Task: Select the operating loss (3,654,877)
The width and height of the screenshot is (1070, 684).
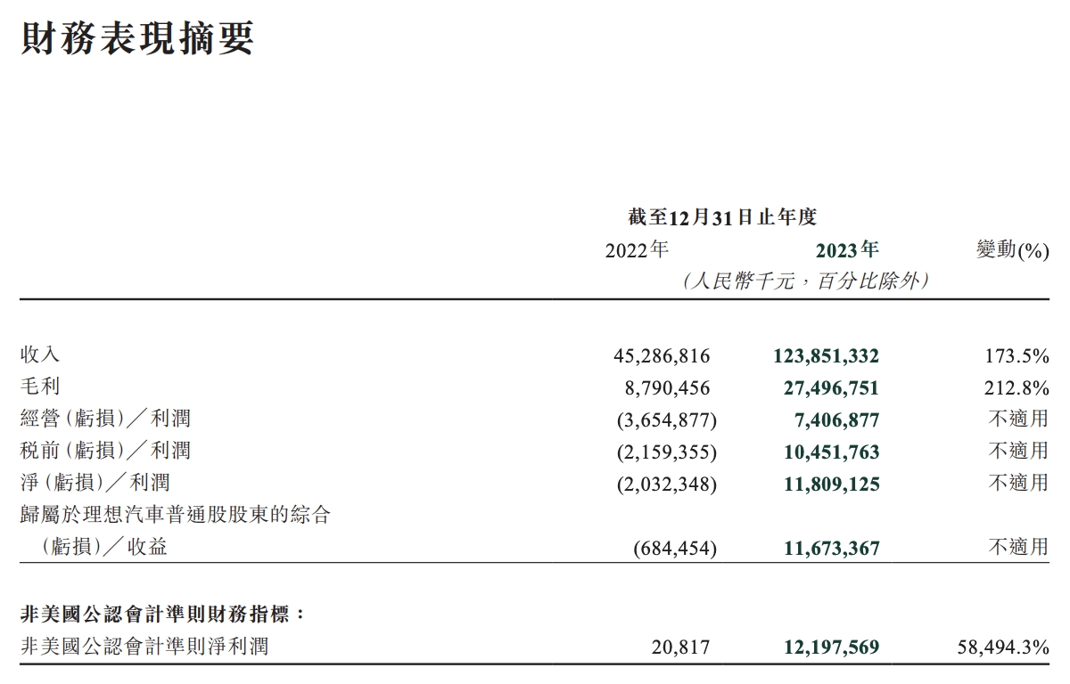Action: click(666, 420)
